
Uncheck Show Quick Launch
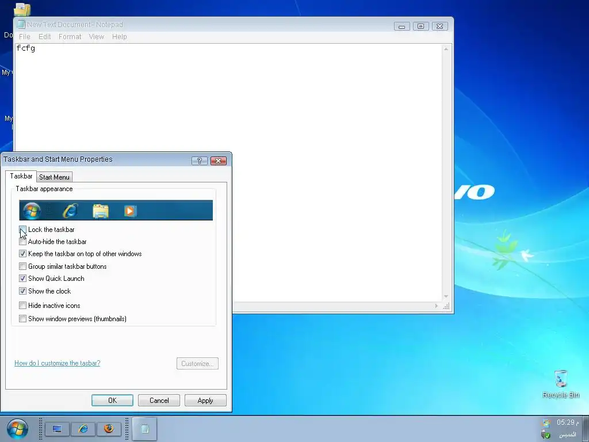pos(22,279)
